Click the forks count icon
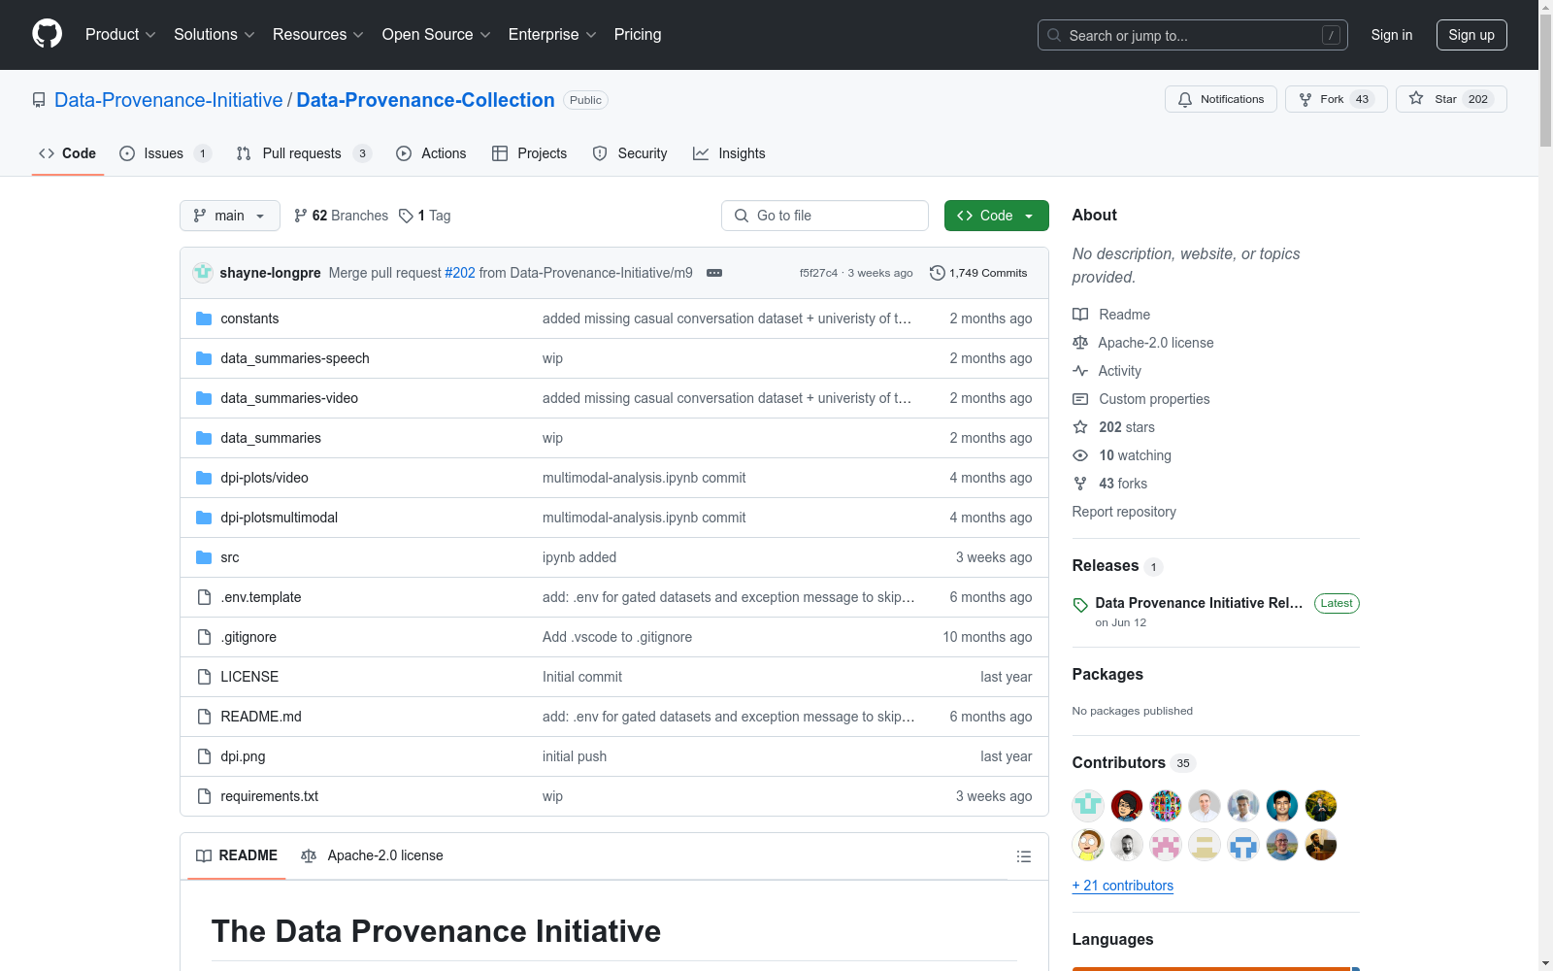 tap(1080, 484)
